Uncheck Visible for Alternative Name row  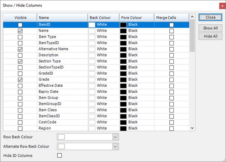(x=20, y=49)
